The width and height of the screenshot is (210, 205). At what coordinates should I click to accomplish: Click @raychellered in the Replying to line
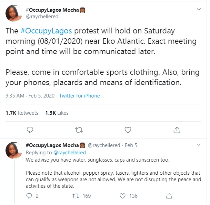coord(69,152)
